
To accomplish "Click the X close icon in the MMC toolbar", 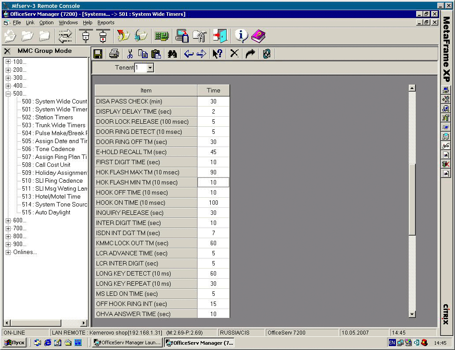I will click(x=234, y=54).
